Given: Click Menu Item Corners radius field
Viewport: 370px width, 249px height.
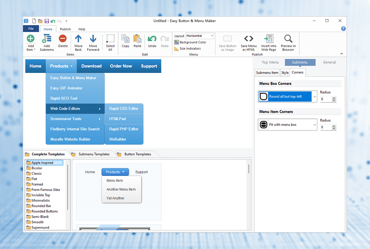Looking at the screenshot, I should [x=326, y=127].
